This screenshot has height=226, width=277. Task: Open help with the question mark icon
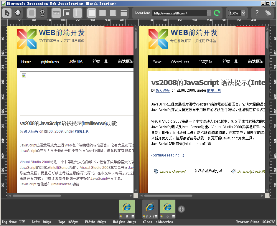(x=257, y=13)
